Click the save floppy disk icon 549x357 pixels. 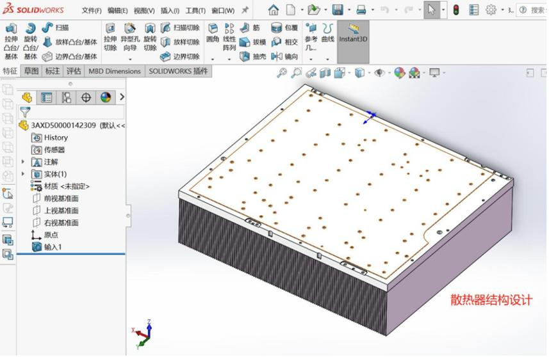[x=337, y=10]
